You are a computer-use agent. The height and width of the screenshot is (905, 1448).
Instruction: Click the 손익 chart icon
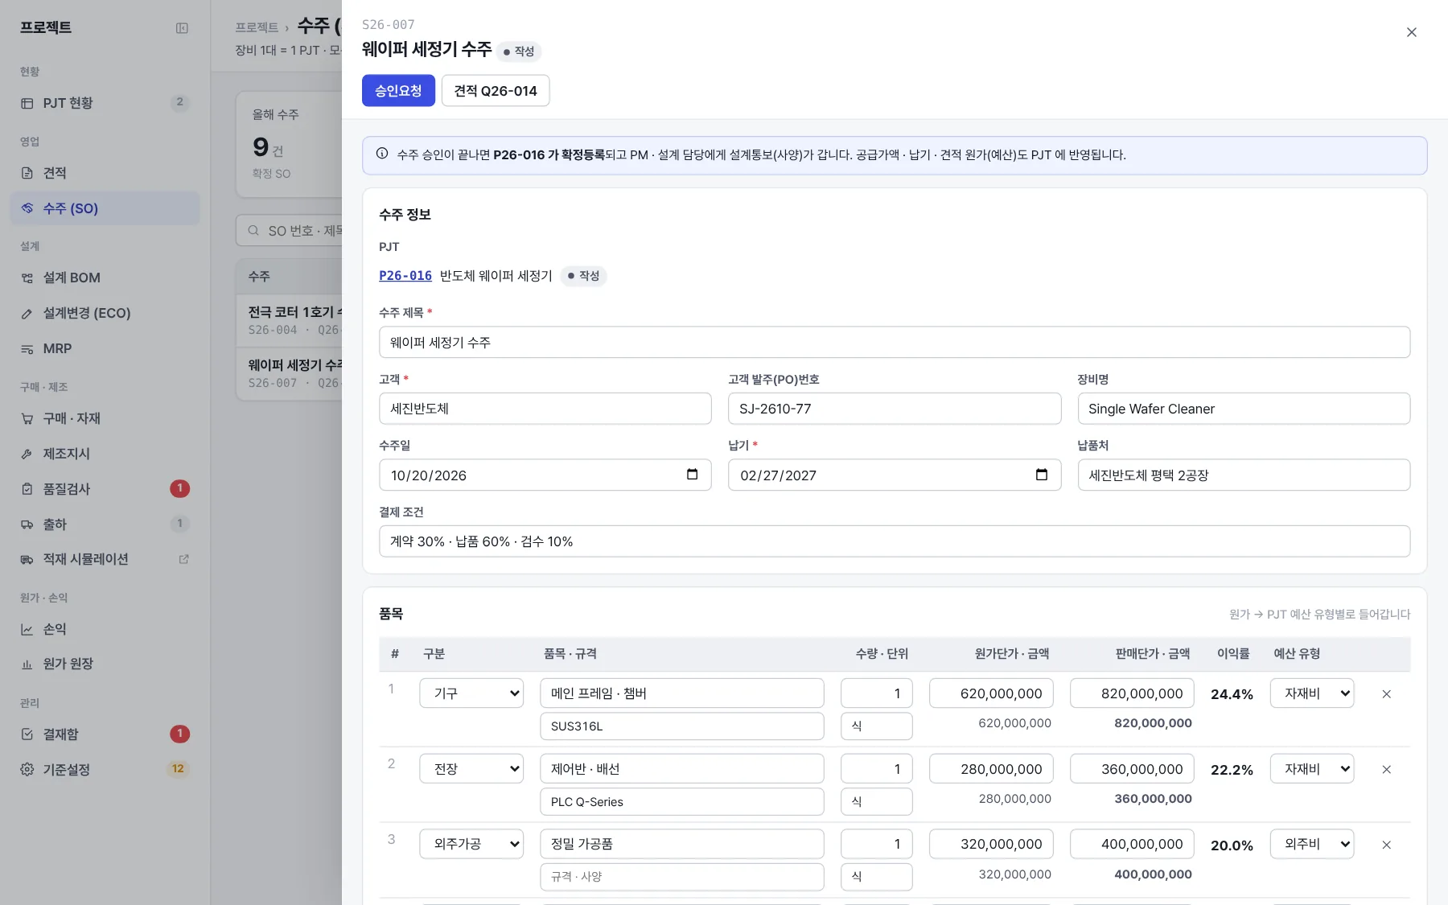(x=27, y=630)
